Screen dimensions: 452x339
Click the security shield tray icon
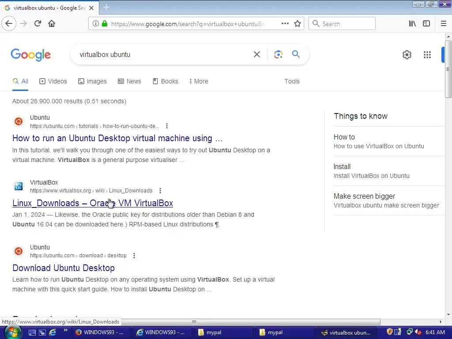tap(389, 332)
